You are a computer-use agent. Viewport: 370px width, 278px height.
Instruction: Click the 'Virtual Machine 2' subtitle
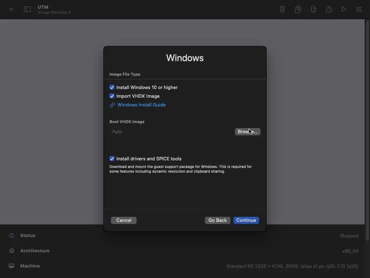(54, 12)
